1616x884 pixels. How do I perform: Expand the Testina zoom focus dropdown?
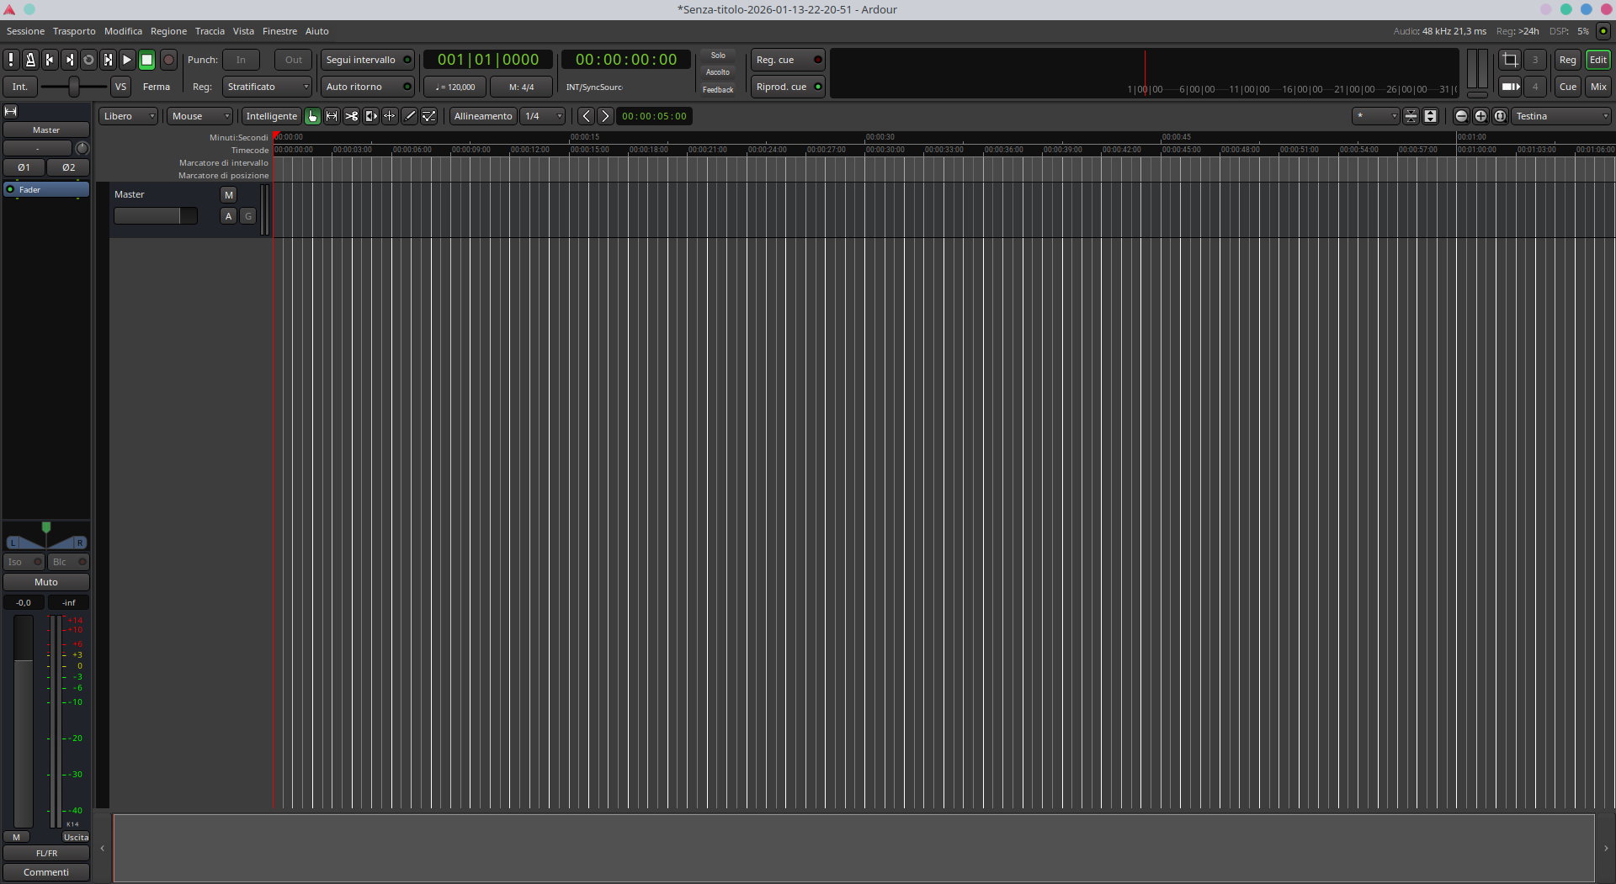click(1561, 116)
